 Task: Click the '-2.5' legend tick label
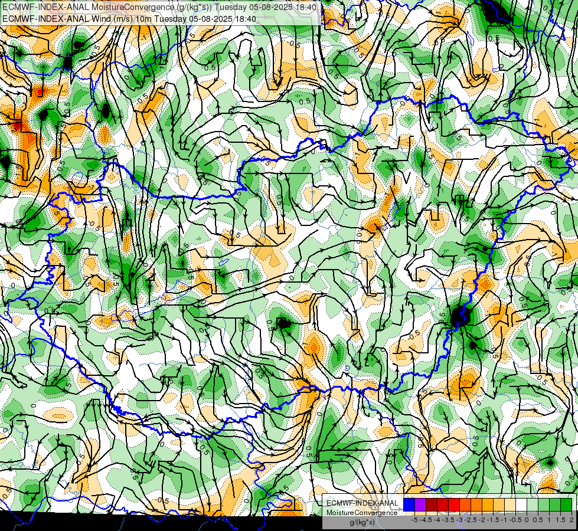coord(471,520)
